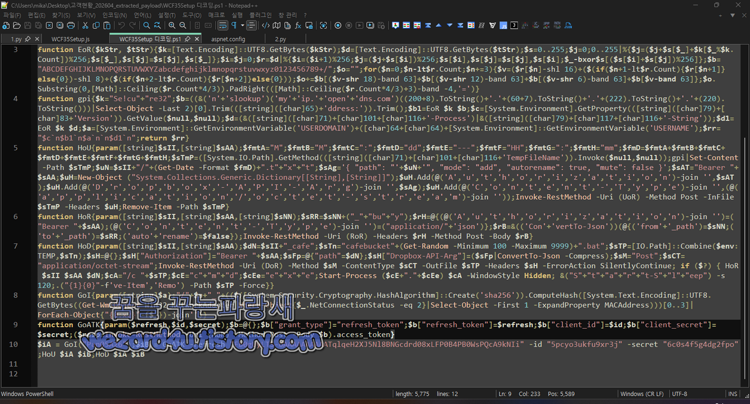Click the JSON plugin toolbar icon
Image resolution: width=750 pixels, height=404 pixels.
tap(568, 25)
